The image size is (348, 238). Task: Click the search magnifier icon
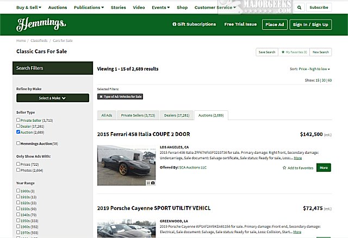(299, 8)
